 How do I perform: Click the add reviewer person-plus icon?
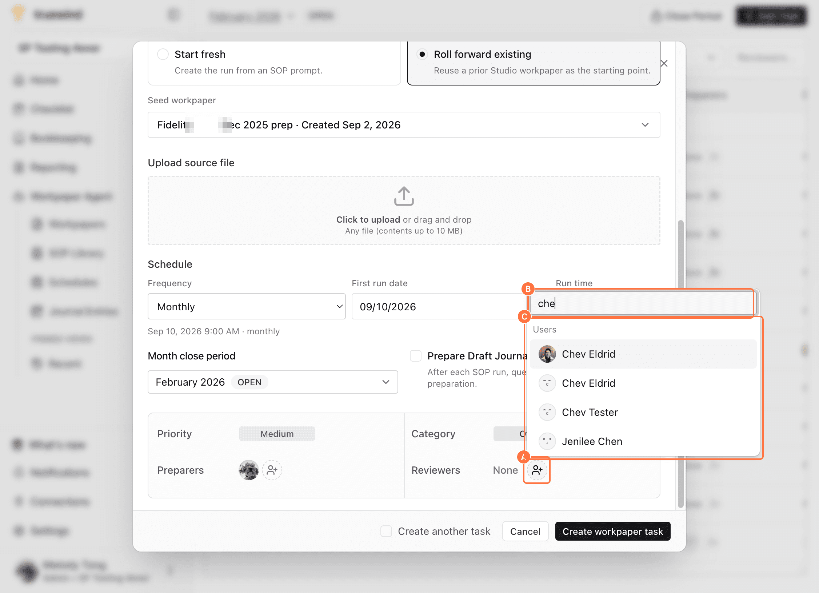point(537,470)
